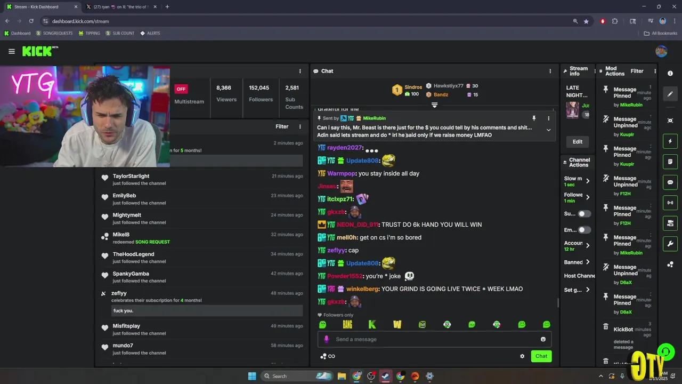Open File Explorer from the taskbar
The image size is (682, 384).
[x=342, y=376]
